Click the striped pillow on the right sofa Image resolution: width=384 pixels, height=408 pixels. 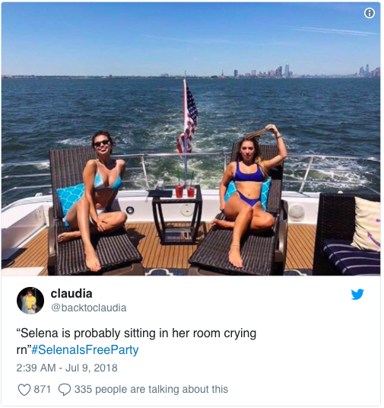pos(367,224)
